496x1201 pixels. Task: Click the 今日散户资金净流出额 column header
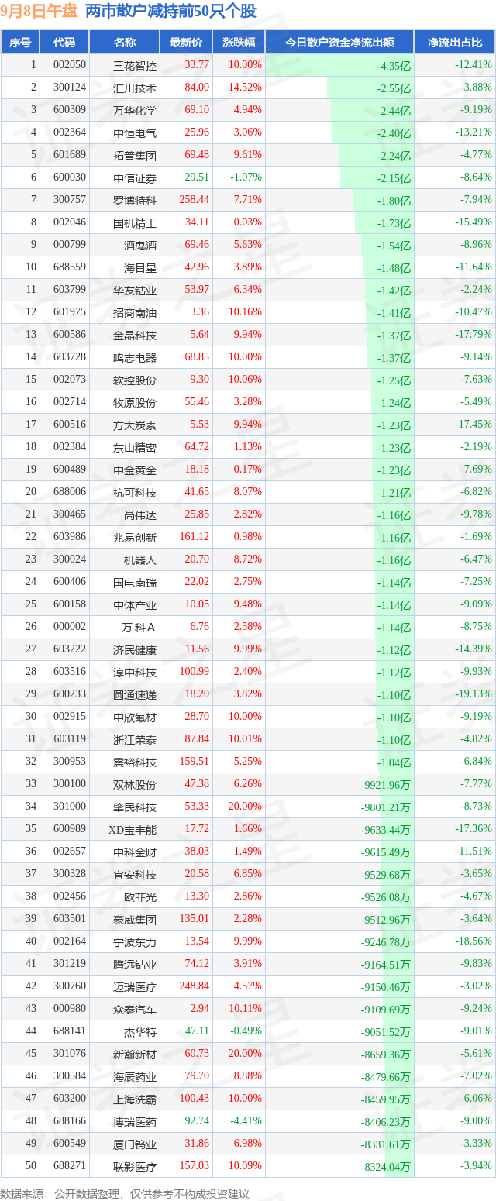[x=339, y=43]
